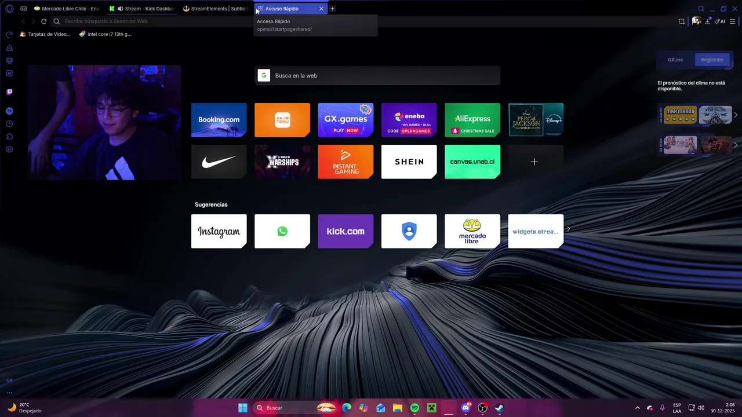
Task: Open the World of Warships tile
Action: tap(282, 162)
